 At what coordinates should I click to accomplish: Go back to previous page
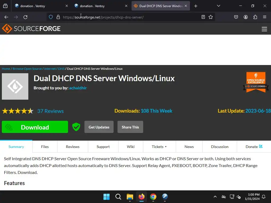(x=6, y=17)
